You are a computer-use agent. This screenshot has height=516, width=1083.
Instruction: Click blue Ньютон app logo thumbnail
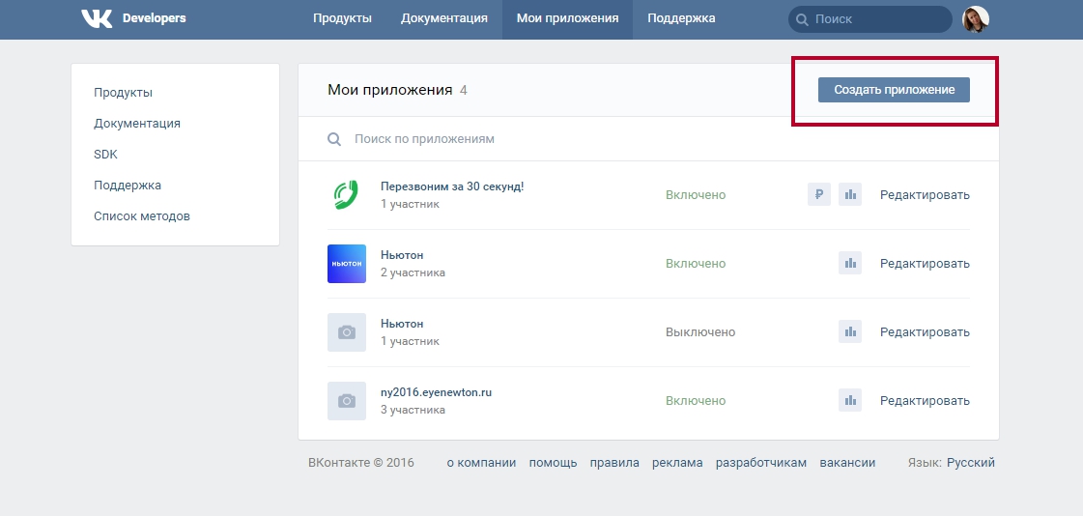(347, 263)
